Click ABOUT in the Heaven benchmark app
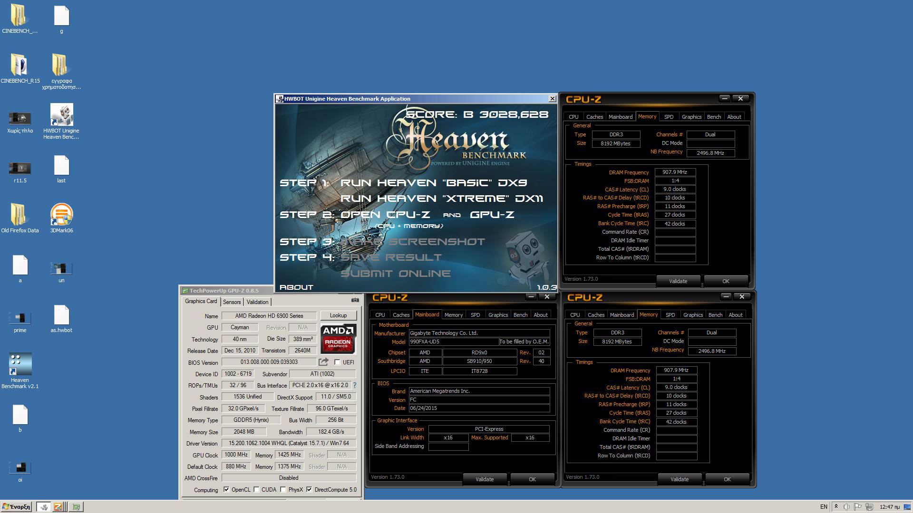The image size is (913, 513). [x=296, y=287]
